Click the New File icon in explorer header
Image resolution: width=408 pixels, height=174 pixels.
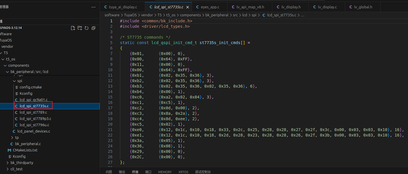point(73,28)
